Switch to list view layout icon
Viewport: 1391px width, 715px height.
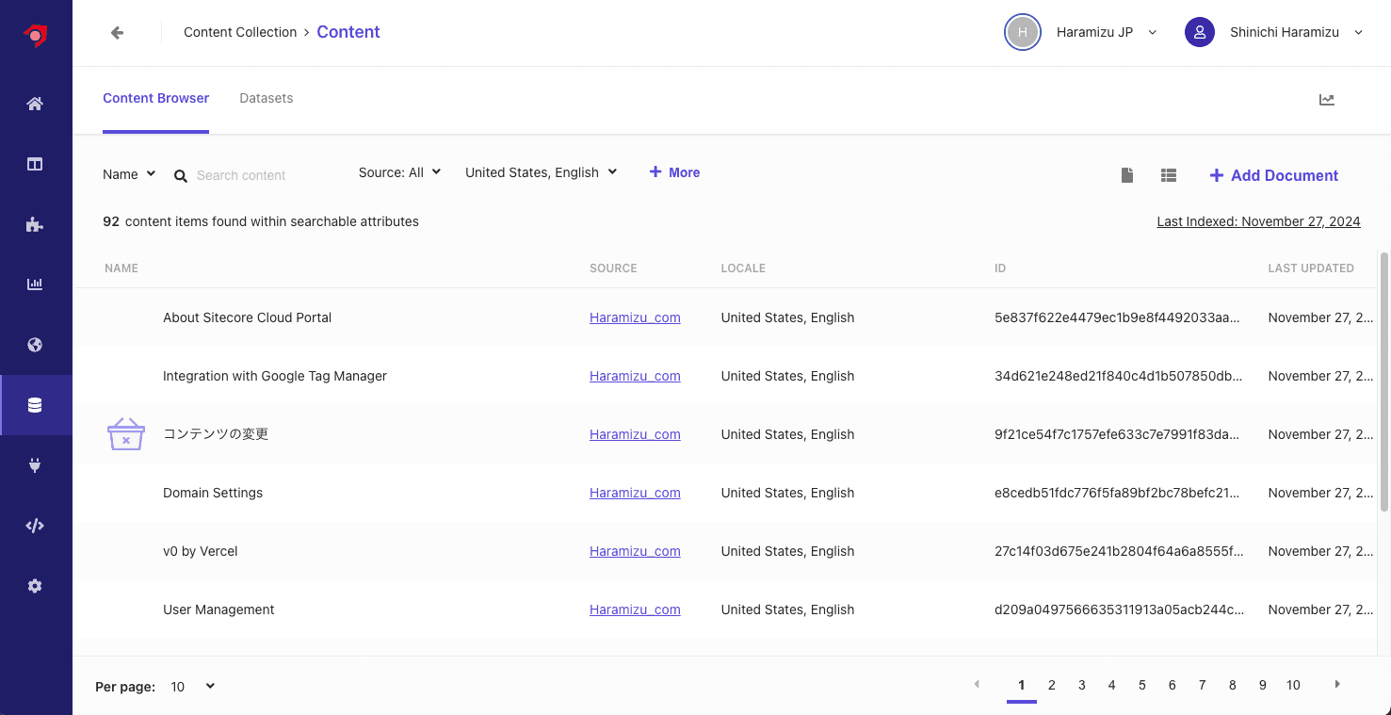pos(1169,175)
